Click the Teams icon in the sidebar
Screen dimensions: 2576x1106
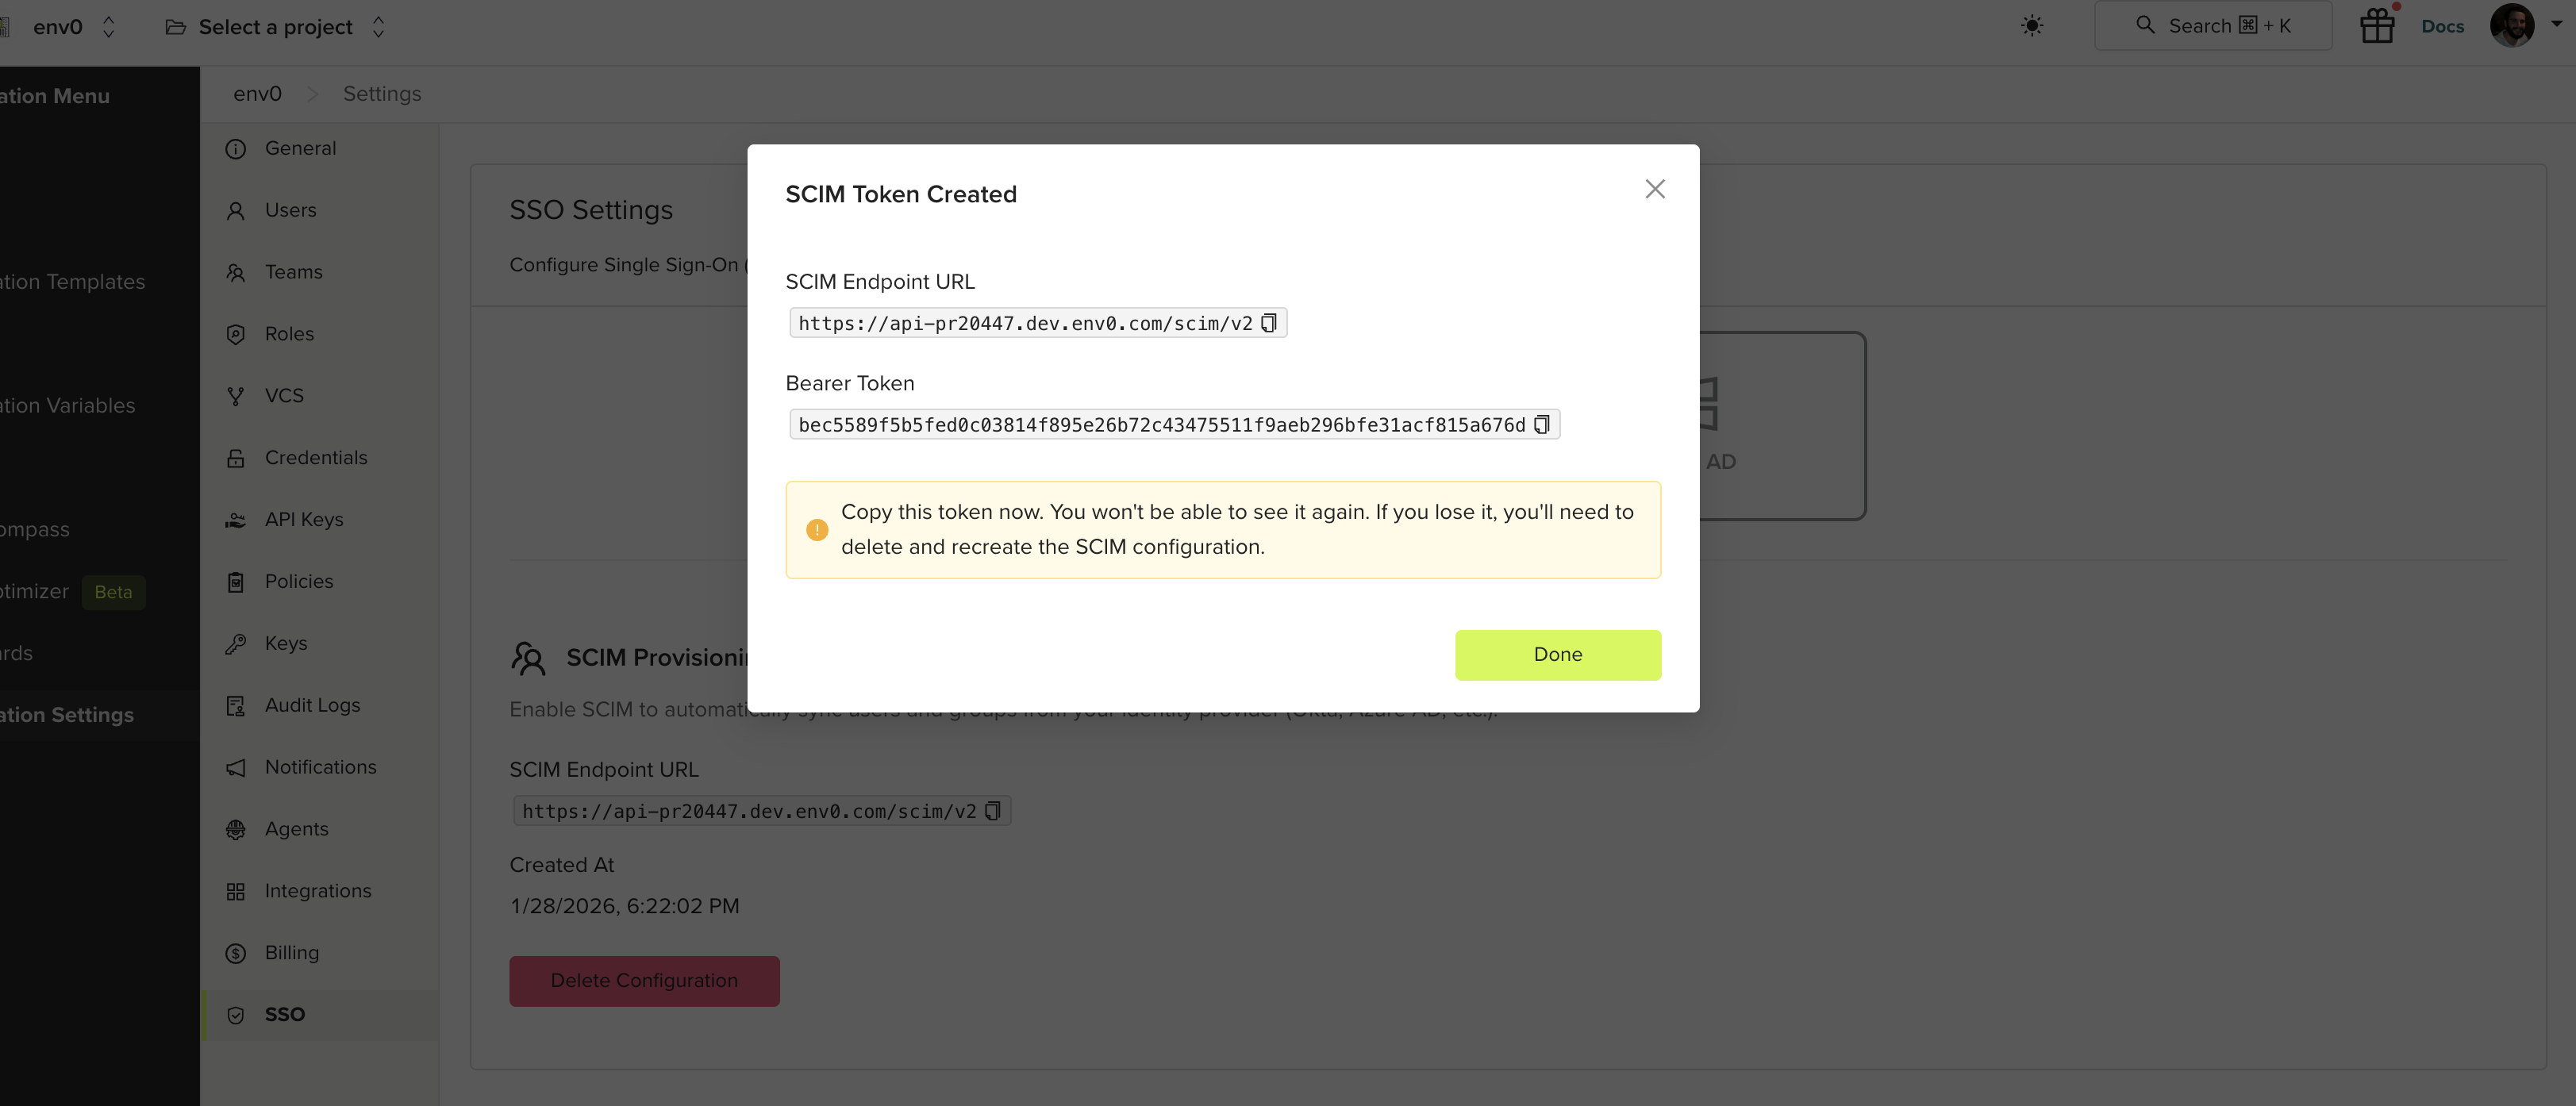[x=236, y=272]
